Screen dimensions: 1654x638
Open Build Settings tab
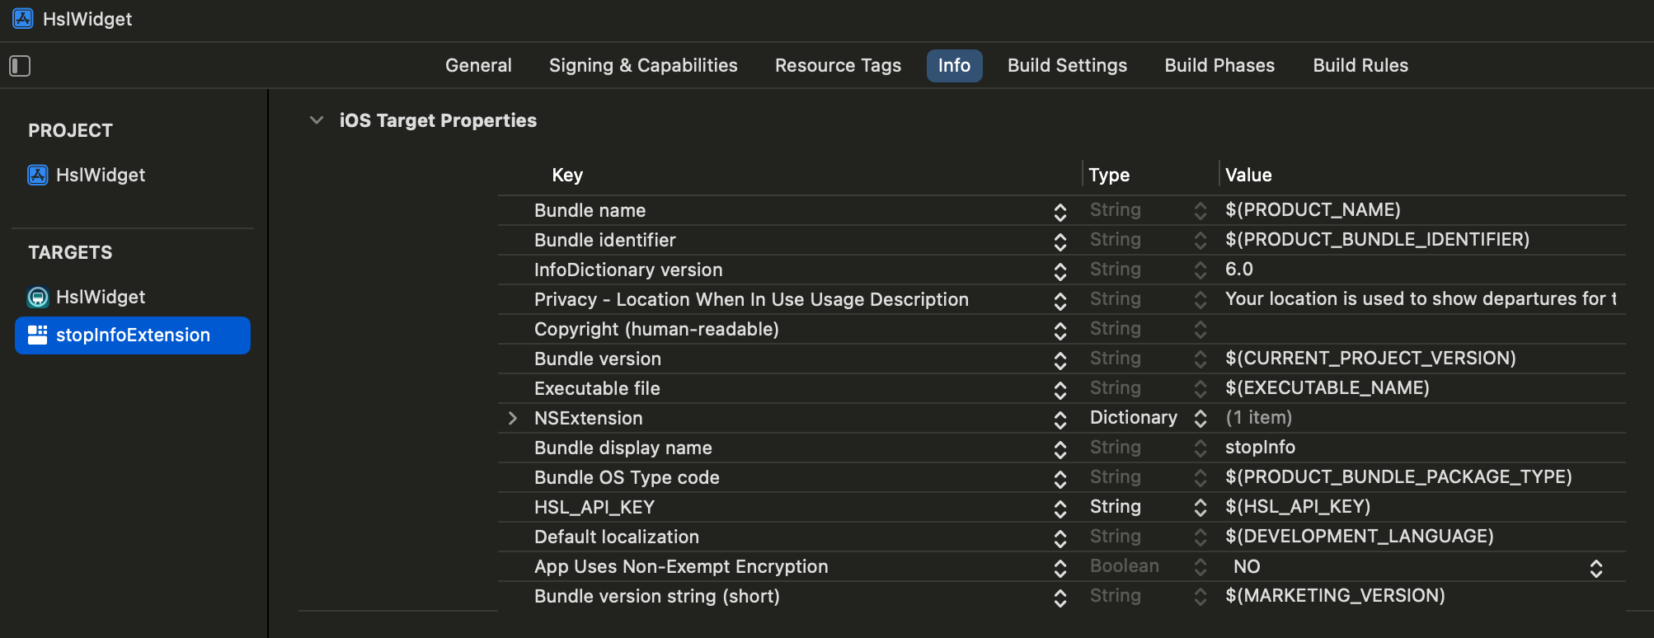coord(1067,66)
